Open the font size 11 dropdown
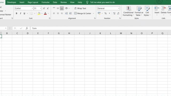 (41, 8)
